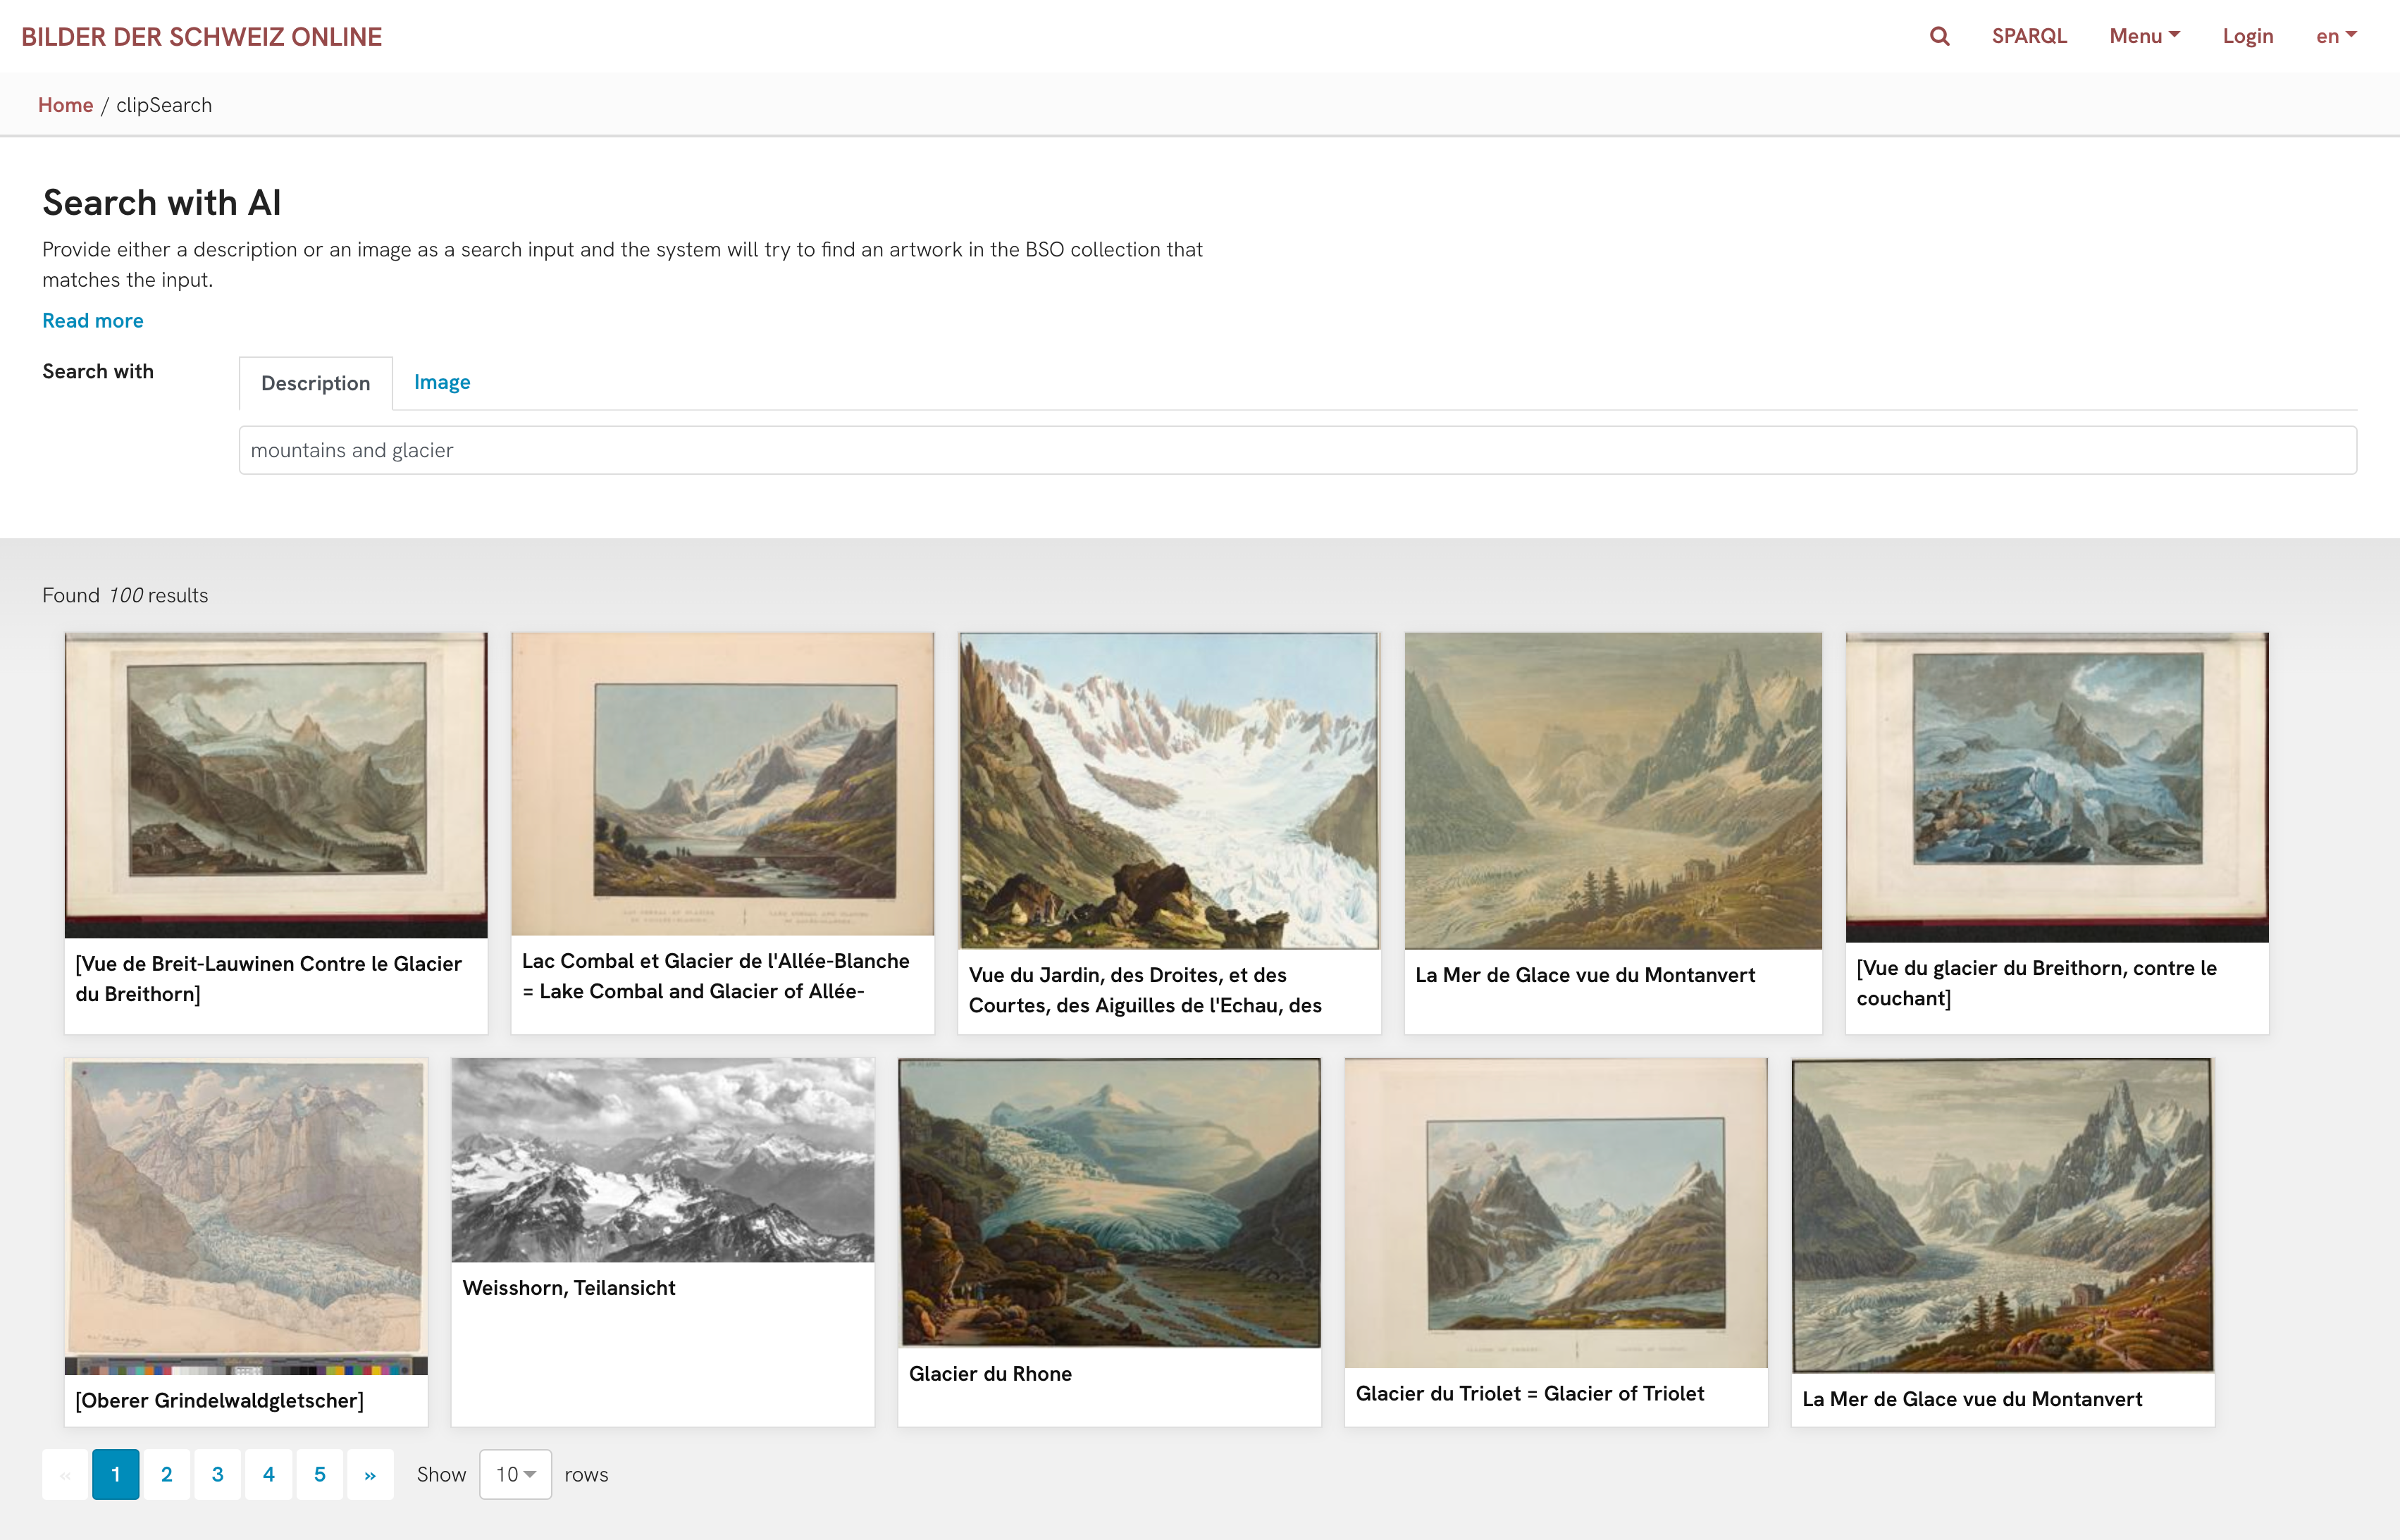Click the Home breadcrumb link

[65, 105]
